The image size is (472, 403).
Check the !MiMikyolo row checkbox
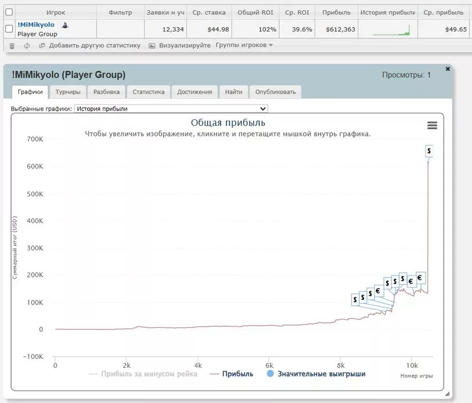[9, 29]
